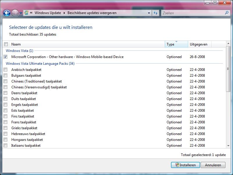Collapse the Windows Vista Ultimate Language Packs group
Screen dimensions: 233x175
click(x=40, y=64)
